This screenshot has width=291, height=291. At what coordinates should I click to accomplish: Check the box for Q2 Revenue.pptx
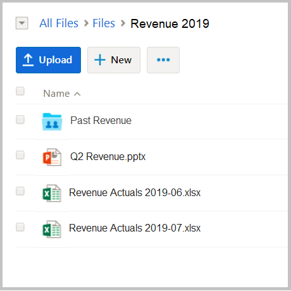point(20,155)
